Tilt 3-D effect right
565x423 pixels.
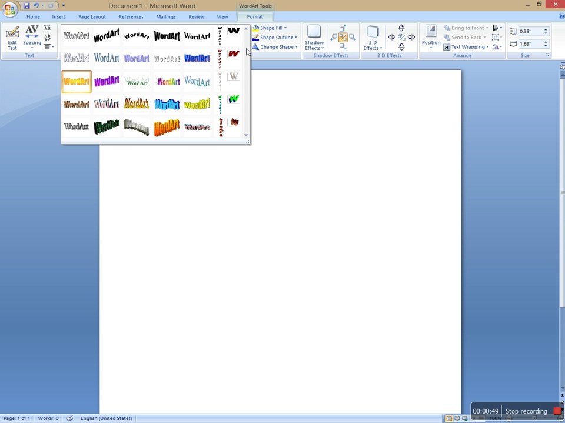(411, 37)
